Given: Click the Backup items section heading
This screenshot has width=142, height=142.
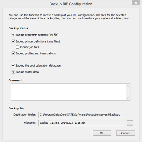Looking at the screenshot, I should pos(18,28).
